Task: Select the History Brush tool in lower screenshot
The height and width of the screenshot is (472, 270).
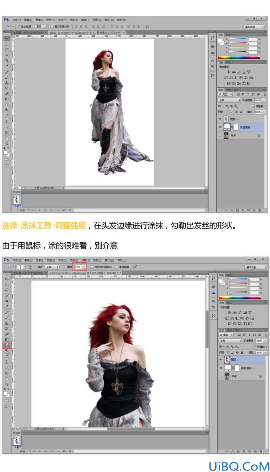Action: pos(7,329)
